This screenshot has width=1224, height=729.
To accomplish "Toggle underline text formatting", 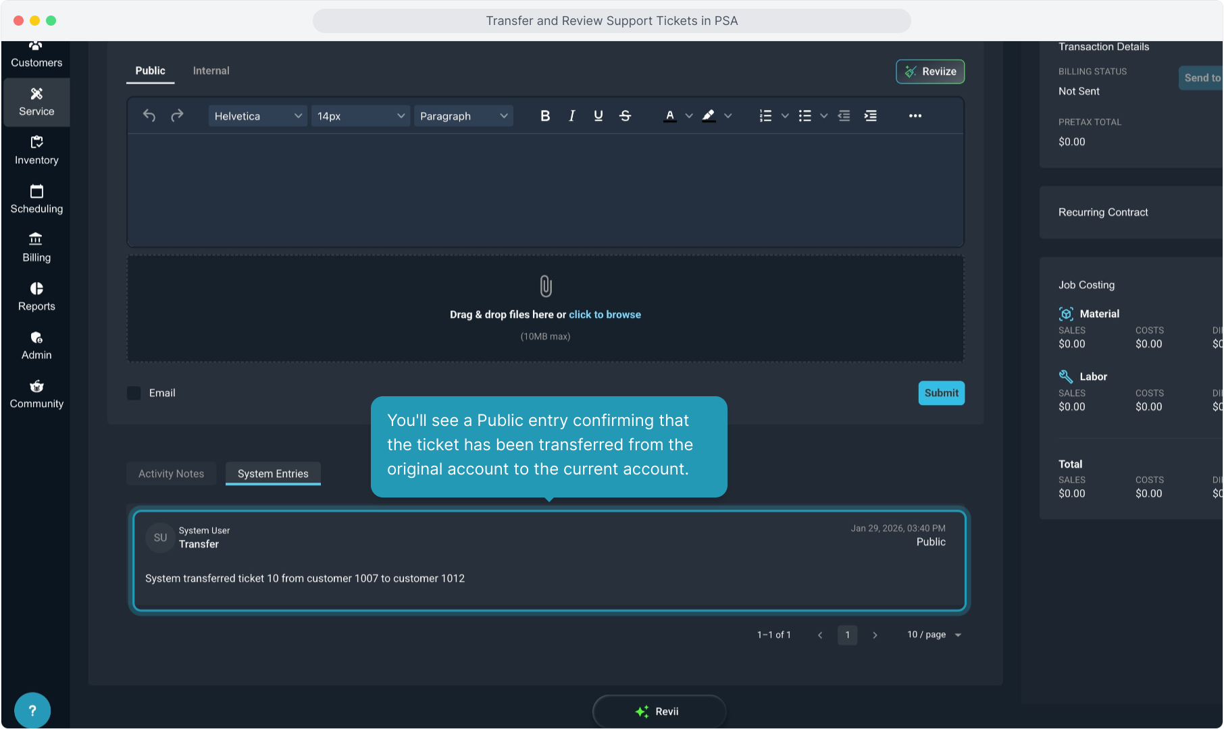I will (598, 116).
